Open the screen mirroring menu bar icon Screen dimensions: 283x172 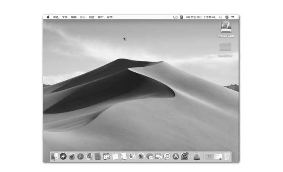click(x=175, y=17)
